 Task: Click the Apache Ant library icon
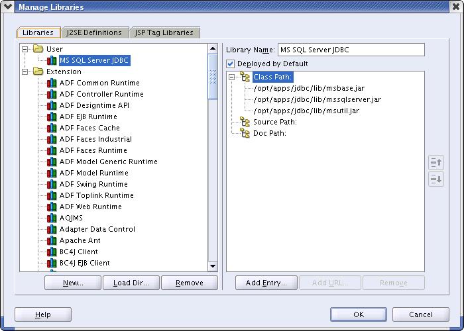pos(52,240)
